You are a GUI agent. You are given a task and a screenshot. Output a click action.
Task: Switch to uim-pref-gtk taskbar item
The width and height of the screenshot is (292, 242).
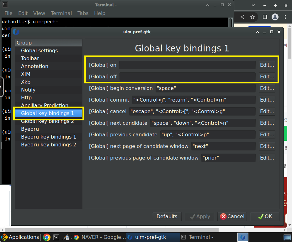point(153,237)
